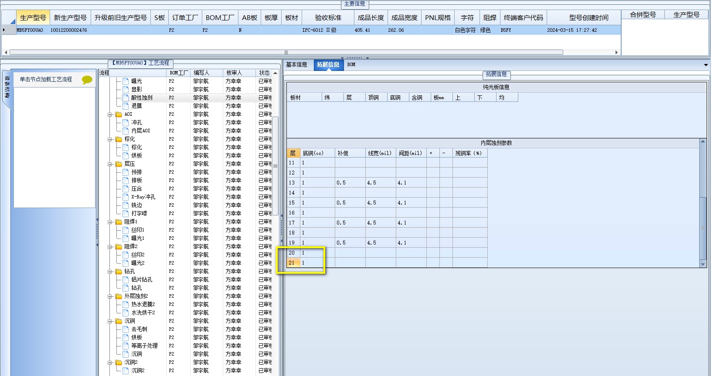The height and width of the screenshot is (376, 711).
Task: Click the document icon beside 热水退膜2
Action: [126, 304]
